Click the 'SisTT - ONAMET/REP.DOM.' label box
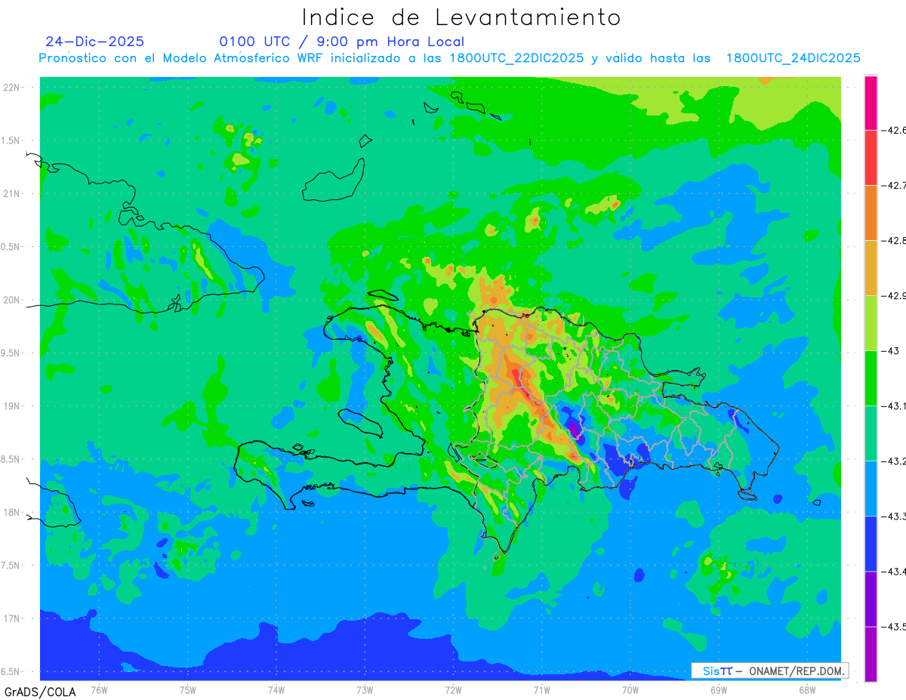This screenshot has height=700, width=906. tap(769, 671)
